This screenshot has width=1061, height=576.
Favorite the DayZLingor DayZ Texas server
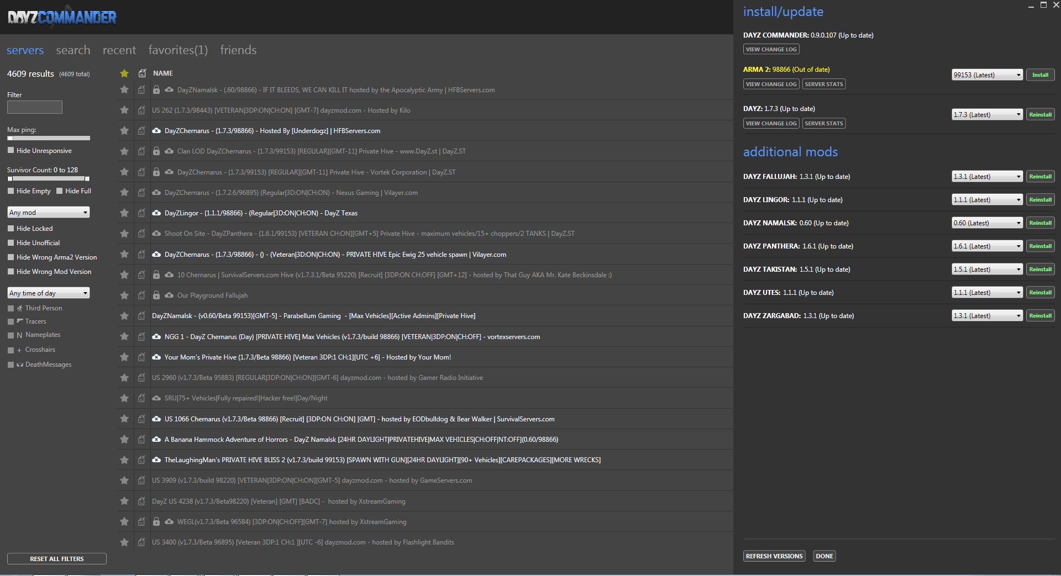[124, 213]
